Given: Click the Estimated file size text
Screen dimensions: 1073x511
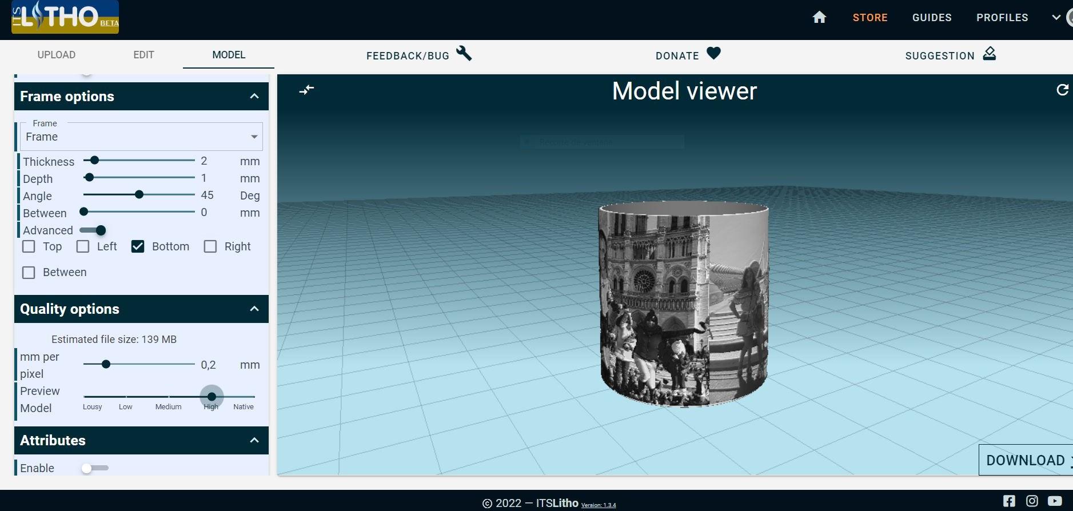Looking at the screenshot, I should click(114, 340).
